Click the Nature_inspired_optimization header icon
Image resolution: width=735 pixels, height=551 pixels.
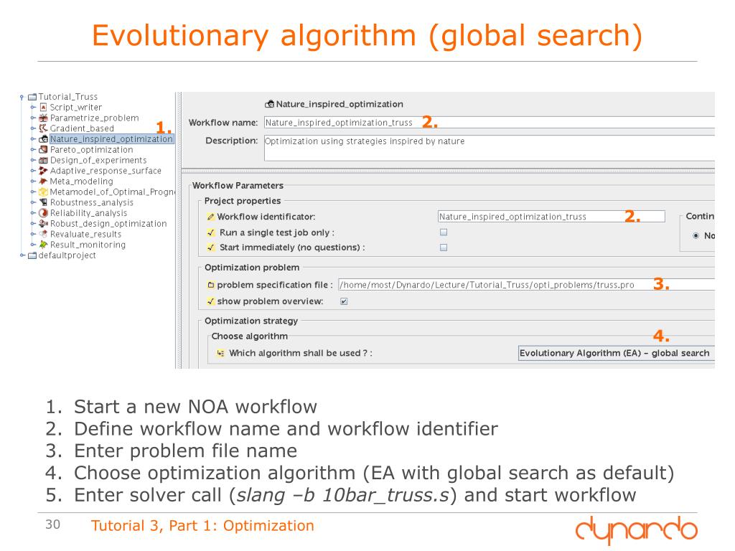[x=270, y=104]
